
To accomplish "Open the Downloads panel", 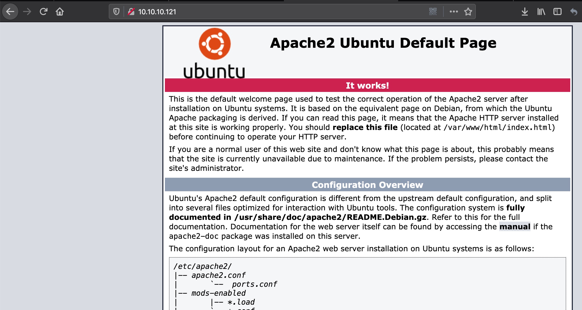I will click(x=525, y=12).
